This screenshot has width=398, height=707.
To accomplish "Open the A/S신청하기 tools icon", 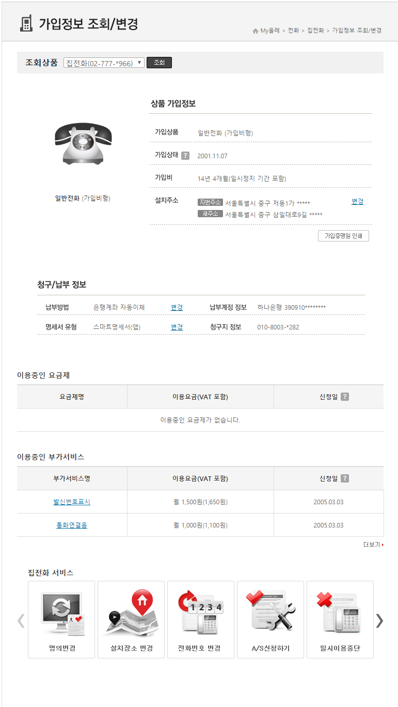I will tap(270, 614).
